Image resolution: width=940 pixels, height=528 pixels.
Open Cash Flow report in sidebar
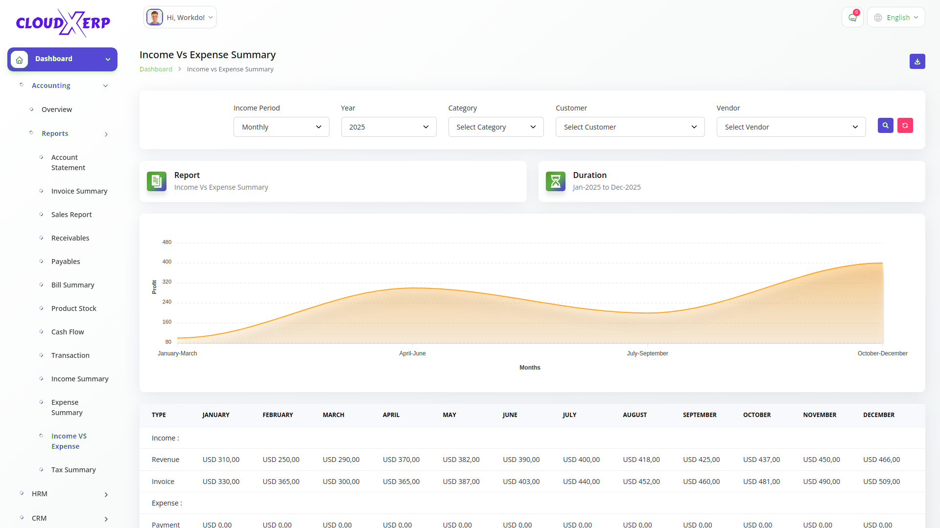tap(68, 332)
